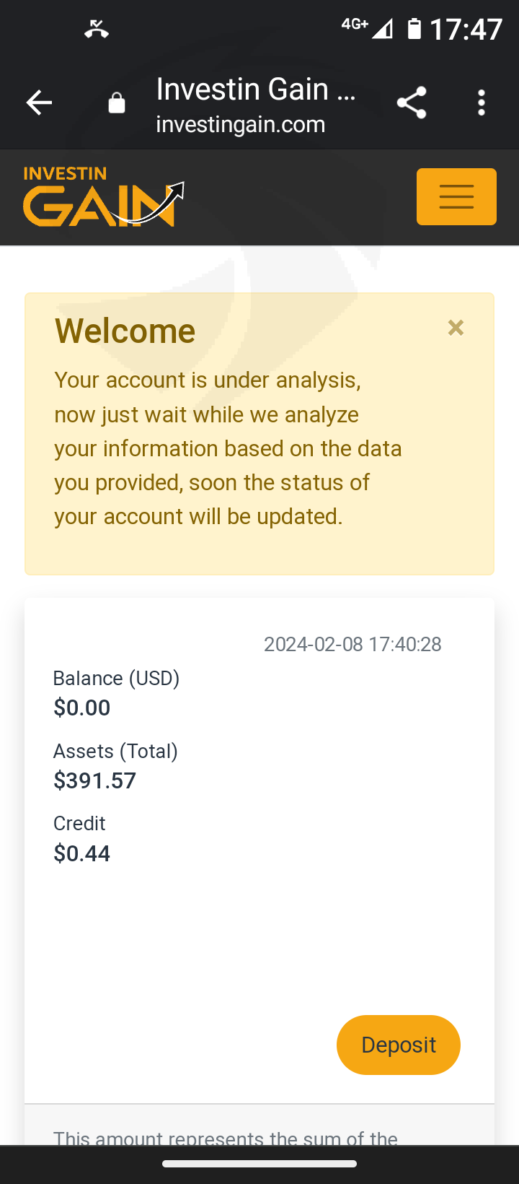Tap the Investin Gain page title
Image resolution: width=519 pixels, height=1184 pixels.
(x=256, y=90)
